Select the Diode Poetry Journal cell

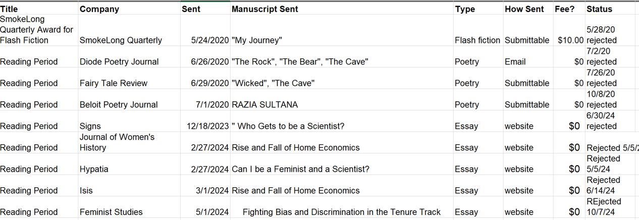tap(130, 57)
